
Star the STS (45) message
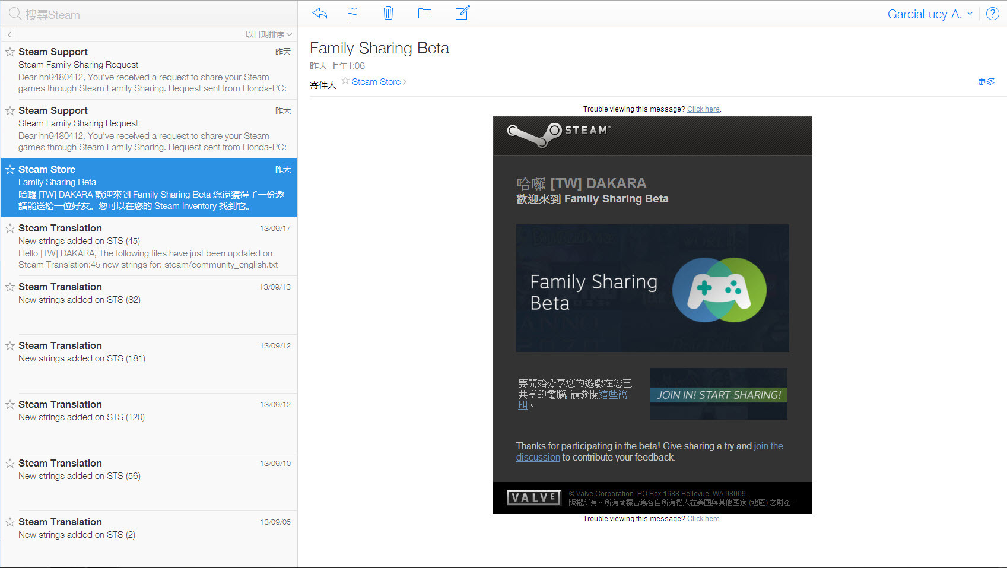pos(10,228)
